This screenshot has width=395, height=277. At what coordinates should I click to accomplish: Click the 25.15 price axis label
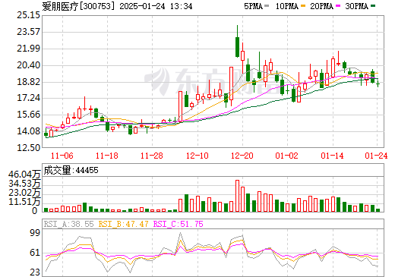click(28, 15)
